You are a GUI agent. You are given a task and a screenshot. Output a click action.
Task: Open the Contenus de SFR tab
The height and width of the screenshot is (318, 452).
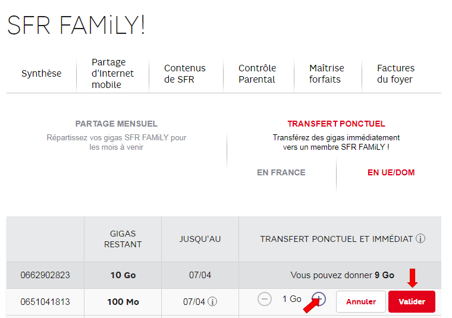click(x=185, y=74)
